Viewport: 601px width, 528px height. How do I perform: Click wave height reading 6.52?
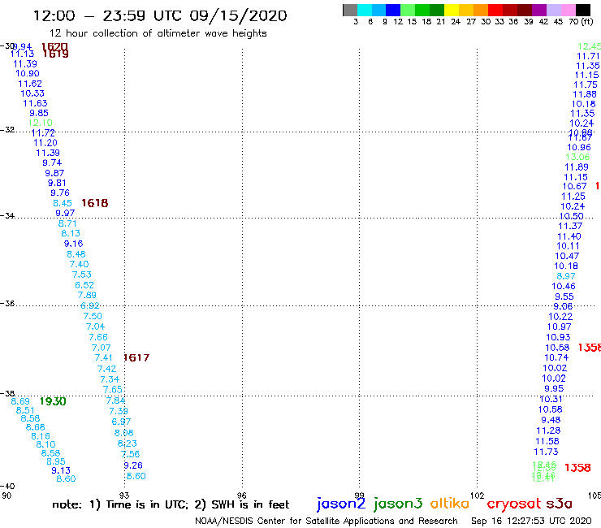pyautogui.click(x=84, y=285)
